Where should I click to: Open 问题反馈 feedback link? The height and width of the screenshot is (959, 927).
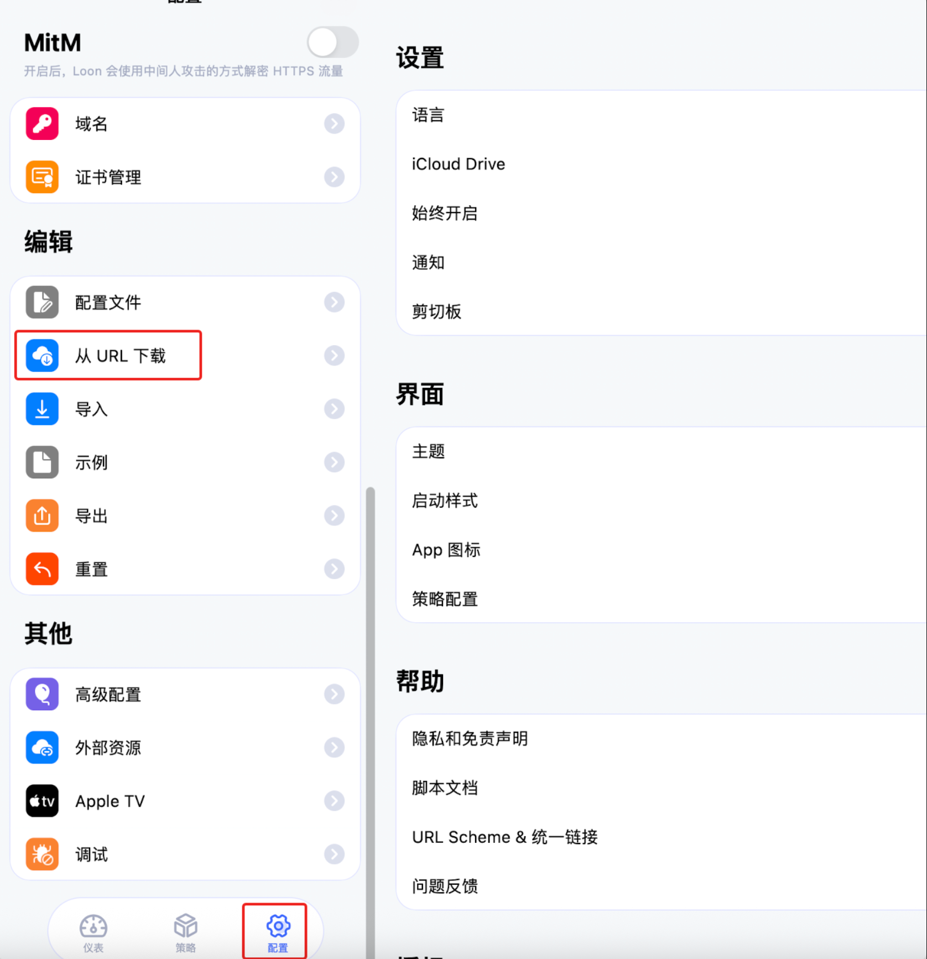[x=445, y=886]
